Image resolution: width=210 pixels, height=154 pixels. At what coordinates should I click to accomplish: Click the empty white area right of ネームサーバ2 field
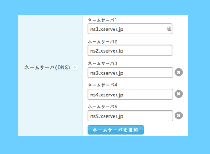pyautogui.click(x=180, y=50)
